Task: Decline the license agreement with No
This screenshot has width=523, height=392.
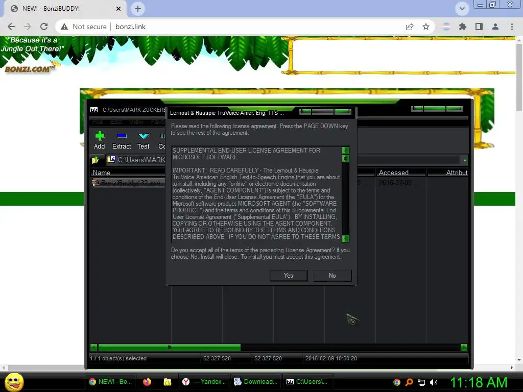Action: coord(332,276)
